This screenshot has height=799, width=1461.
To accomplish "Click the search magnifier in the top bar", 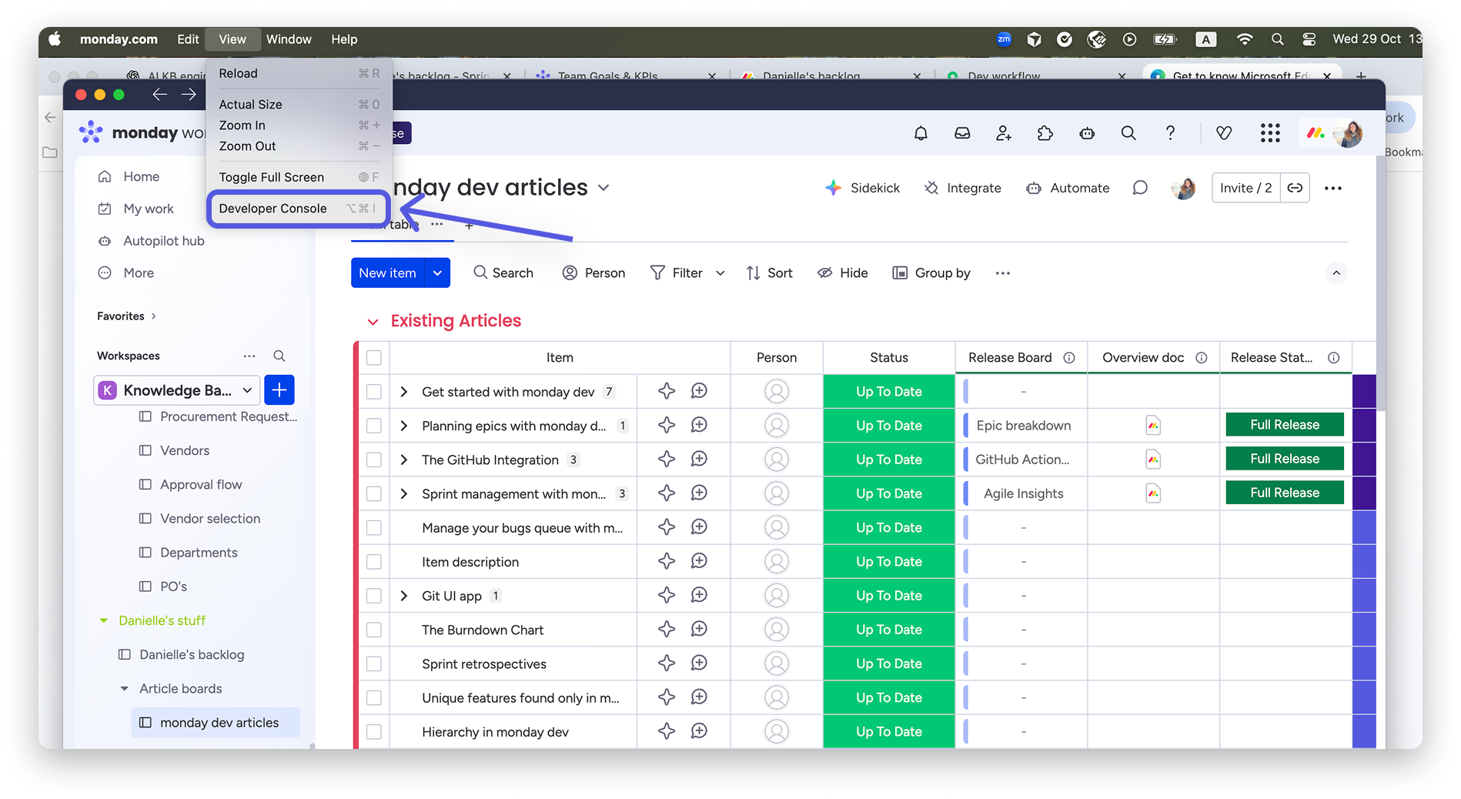I will (x=1128, y=133).
